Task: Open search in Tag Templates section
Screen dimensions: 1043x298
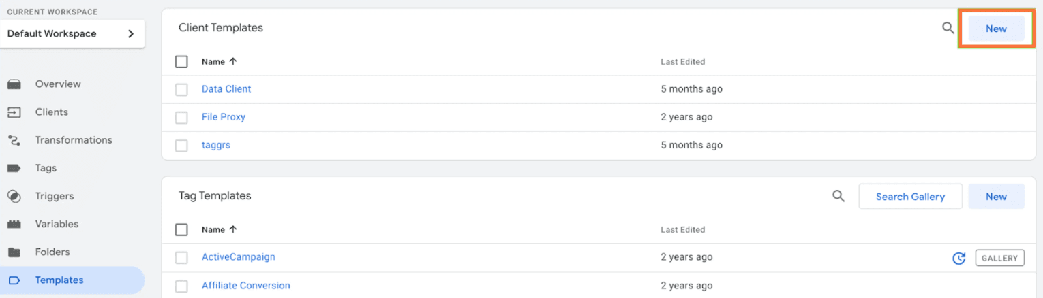Action: [838, 196]
